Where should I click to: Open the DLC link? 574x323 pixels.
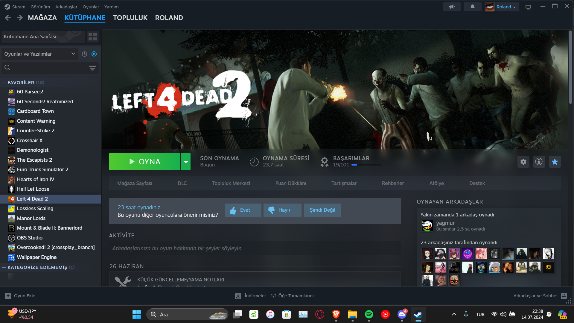point(182,183)
